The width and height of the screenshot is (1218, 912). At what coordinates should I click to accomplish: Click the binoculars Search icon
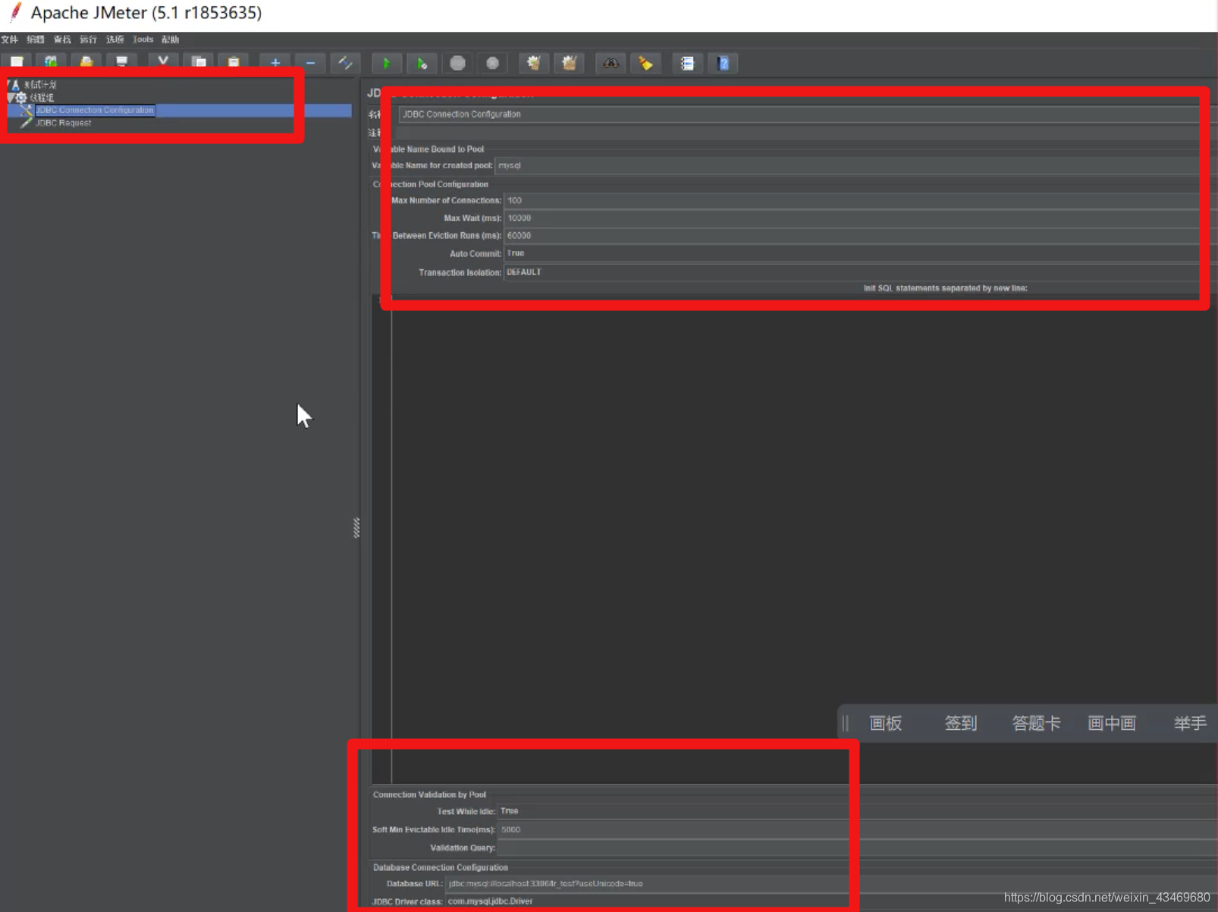pos(611,64)
